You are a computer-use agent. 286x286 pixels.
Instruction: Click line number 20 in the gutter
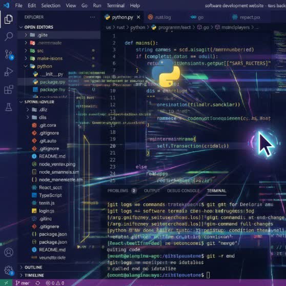tap(113, 146)
